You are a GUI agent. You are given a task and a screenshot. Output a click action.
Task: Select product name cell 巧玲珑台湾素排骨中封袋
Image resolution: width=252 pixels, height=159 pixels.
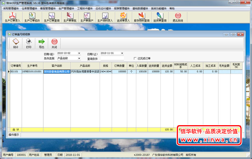coord(85,71)
